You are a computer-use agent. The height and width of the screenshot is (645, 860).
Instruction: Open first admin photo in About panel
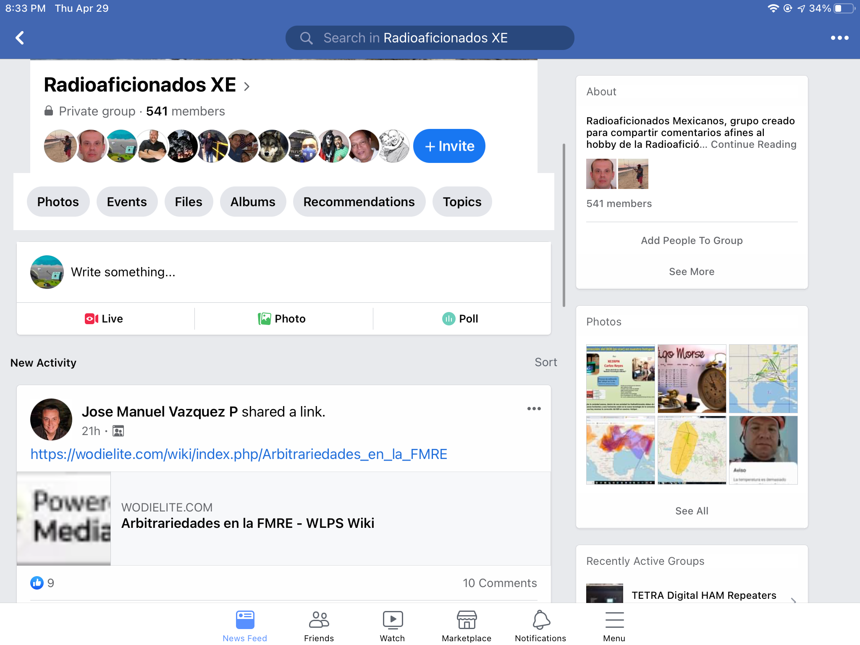coord(601,174)
